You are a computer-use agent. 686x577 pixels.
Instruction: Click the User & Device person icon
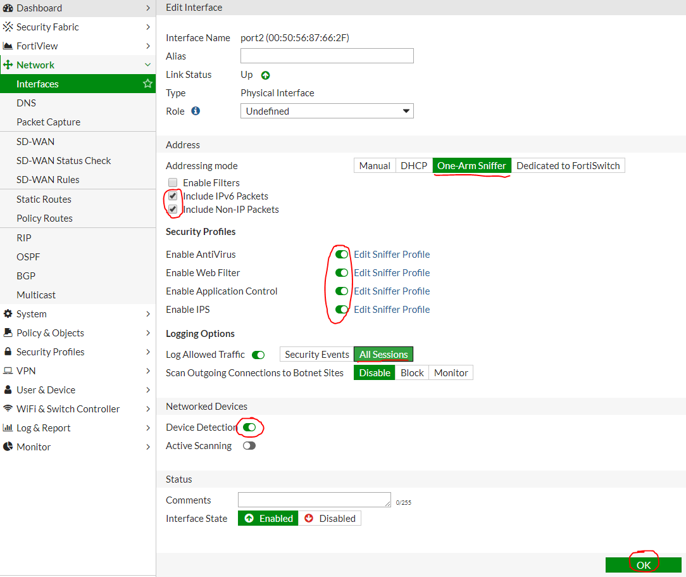[8, 390]
